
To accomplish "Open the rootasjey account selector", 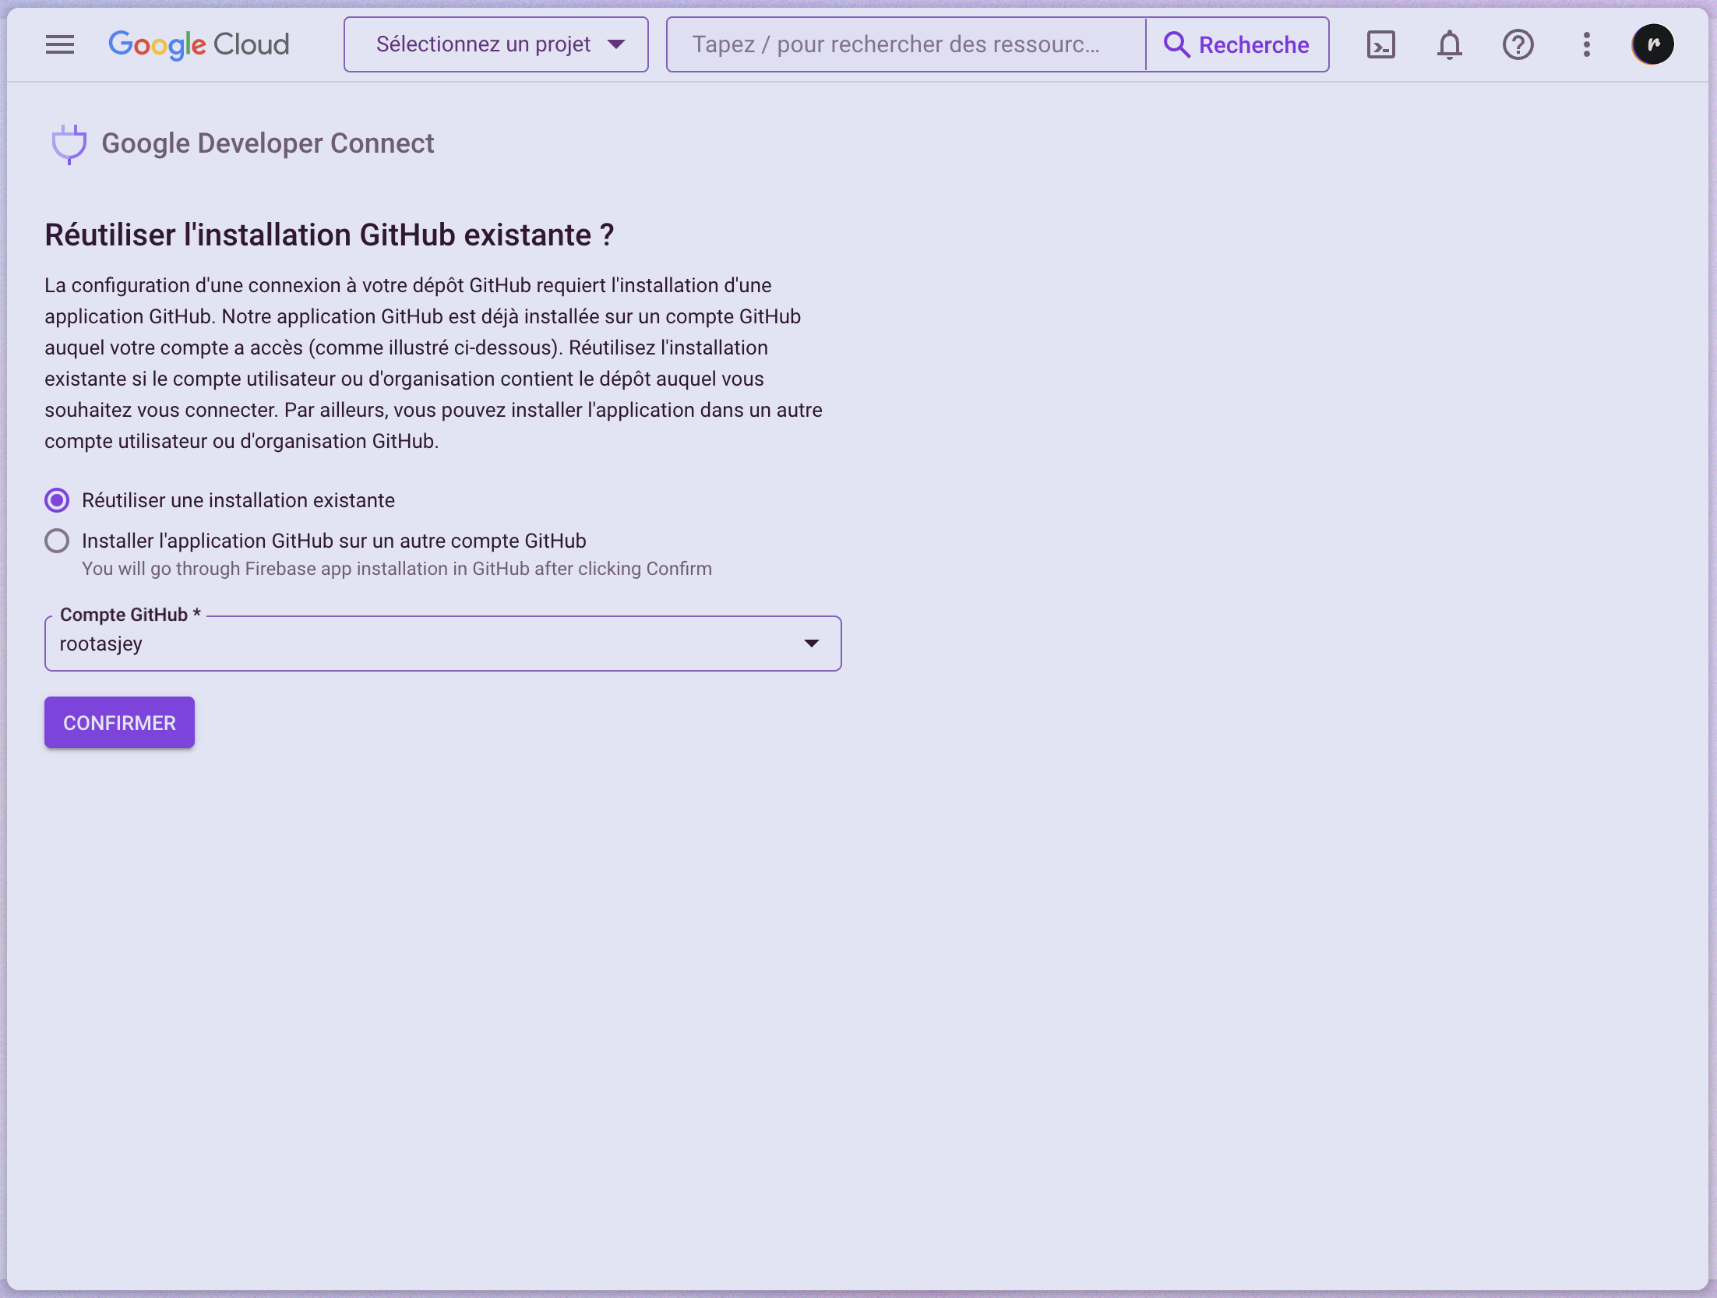I will [442, 644].
